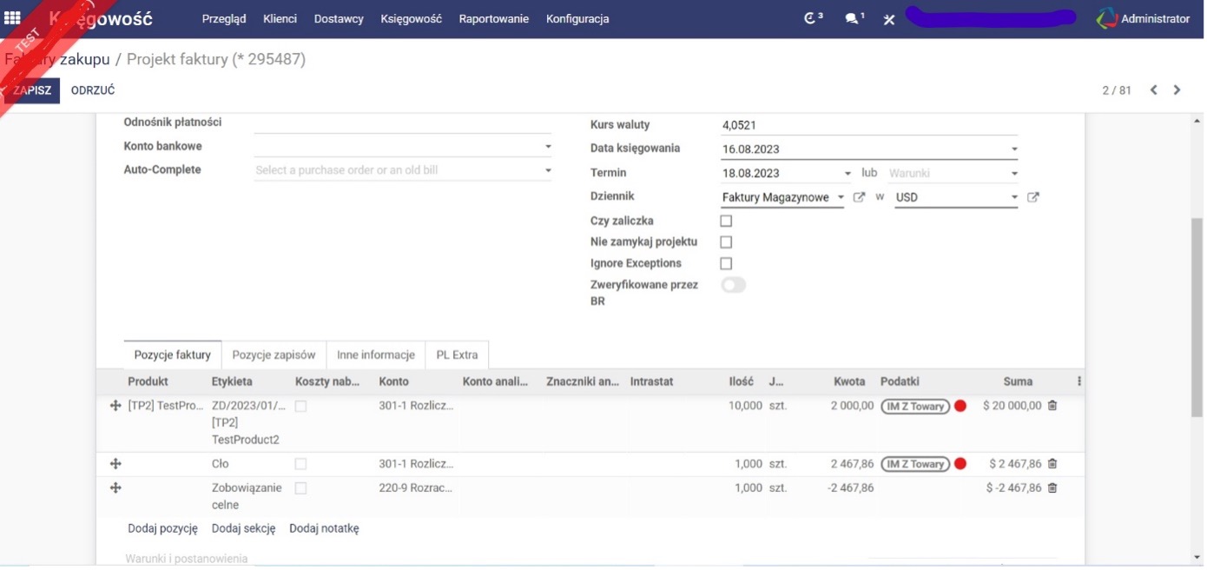
Task: Click Kwota cell 2 000,00
Action: point(852,406)
